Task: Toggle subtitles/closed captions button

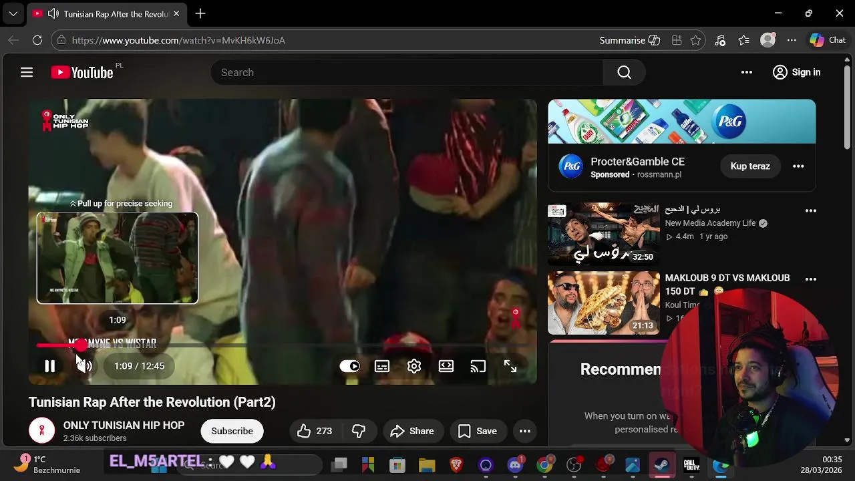Action: [x=382, y=366]
